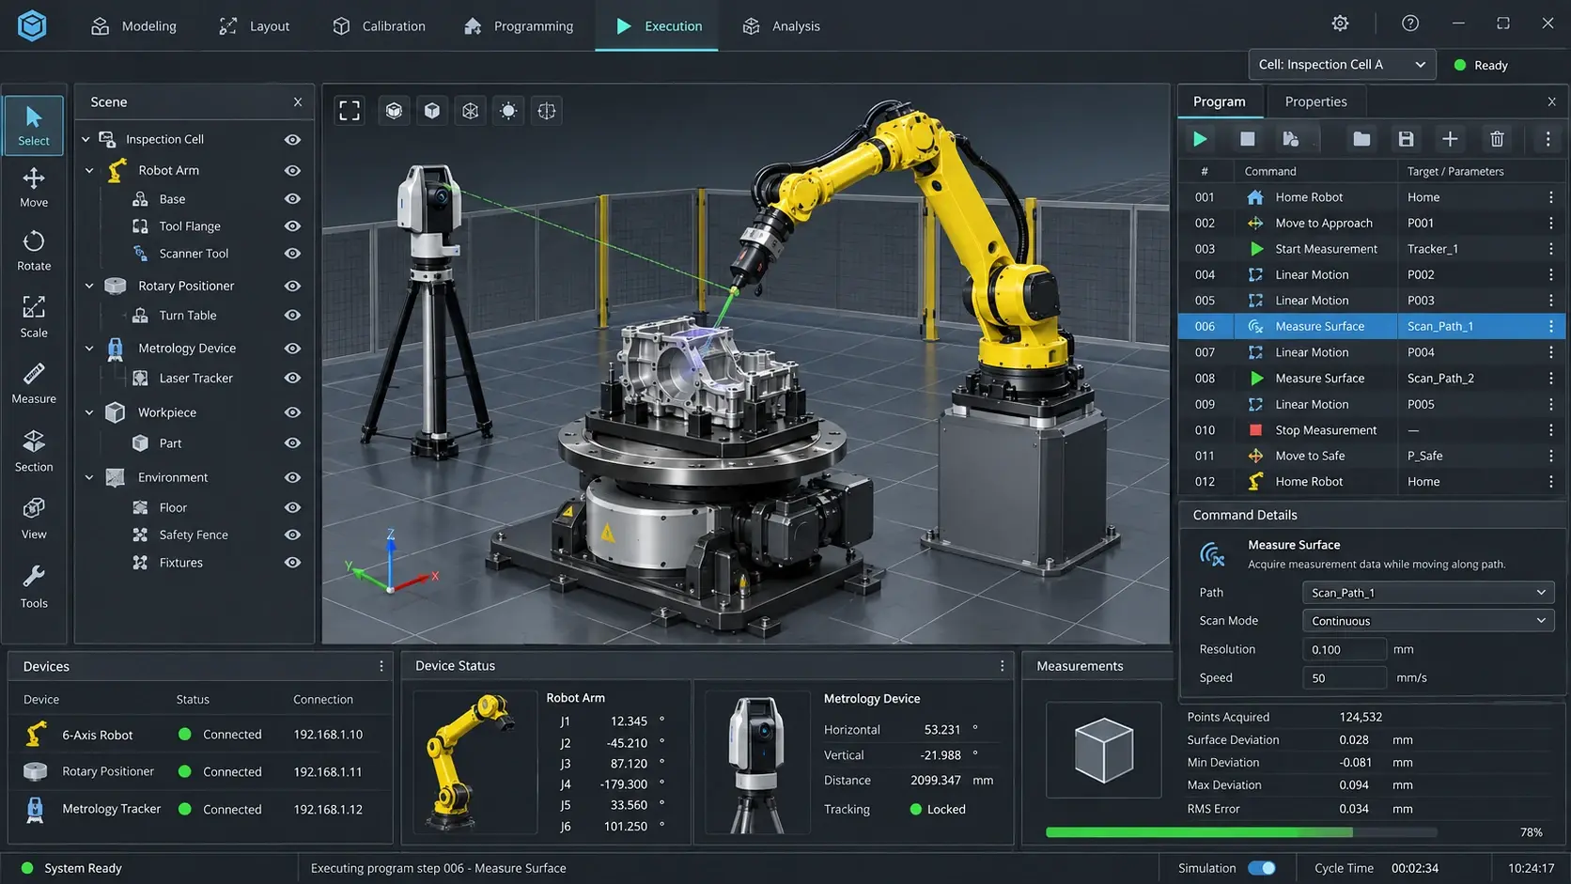Click the Speed input field
Viewport: 1571px width, 884px height.
tap(1344, 677)
